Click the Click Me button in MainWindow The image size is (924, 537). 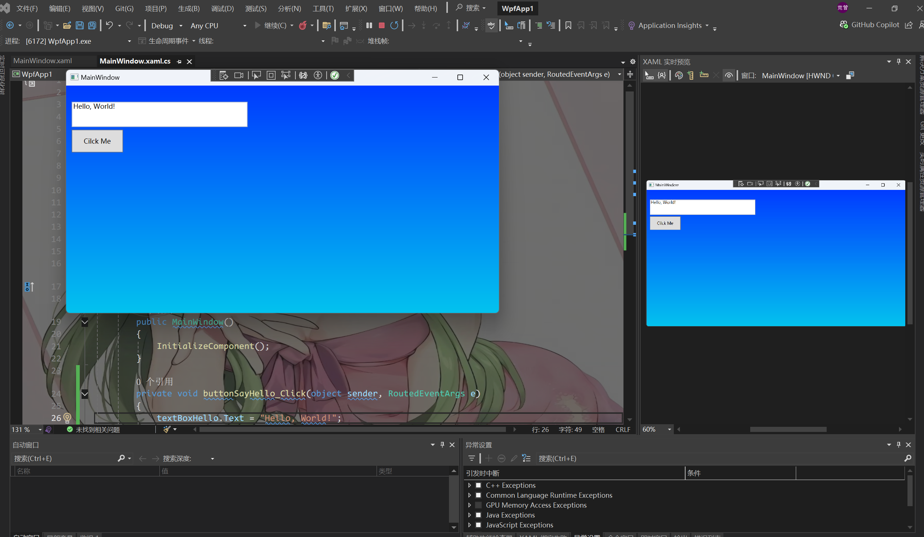[x=97, y=141]
